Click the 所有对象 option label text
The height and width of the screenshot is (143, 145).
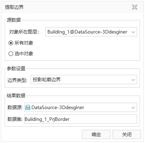pos(24,43)
